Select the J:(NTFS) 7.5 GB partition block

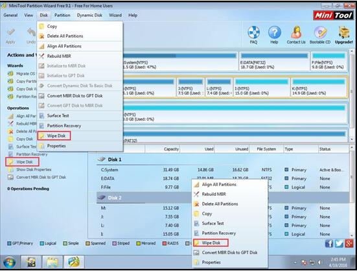point(190,88)
